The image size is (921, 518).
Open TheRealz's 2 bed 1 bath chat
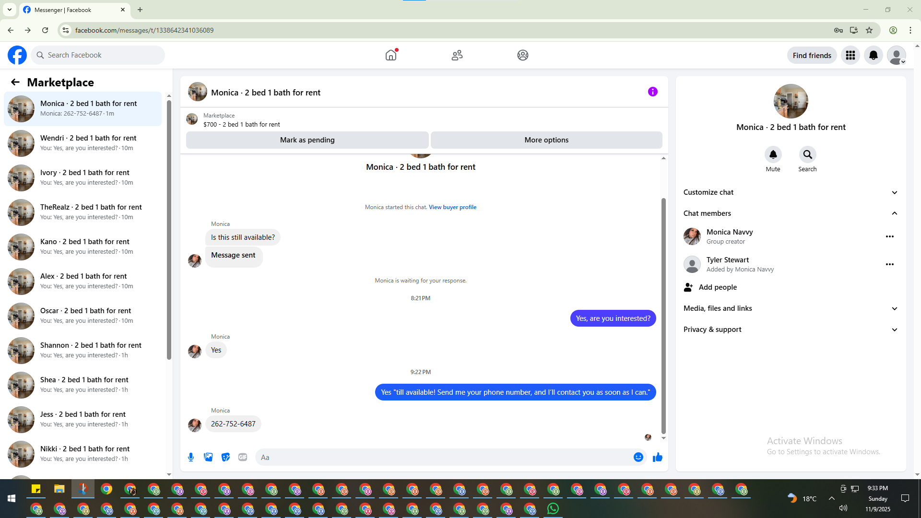pyautogui.click(x=83, y=212)
